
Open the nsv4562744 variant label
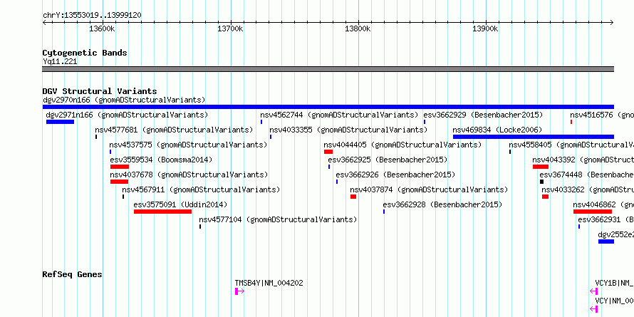tap(339, 115)
